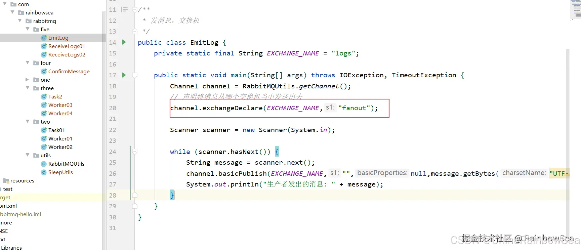This screenshot has height=250, width=581.
Task: Collapse the rabbitmq package
Action: point(20,21)
